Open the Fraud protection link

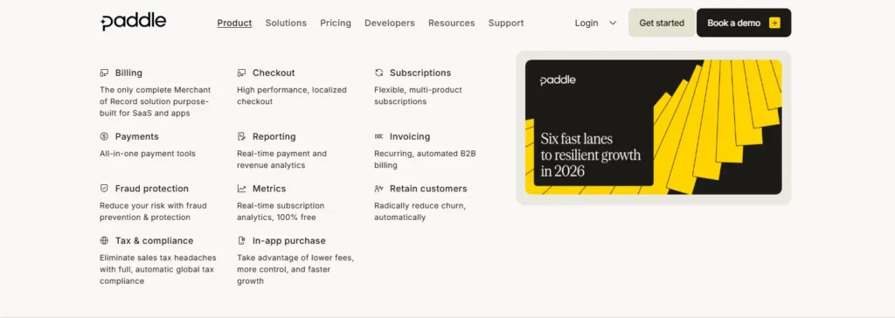pyautogui.click(x=152, y=189)
